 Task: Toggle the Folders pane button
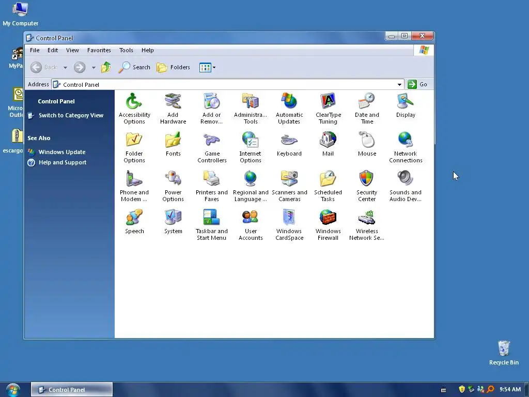click(174, 68)
